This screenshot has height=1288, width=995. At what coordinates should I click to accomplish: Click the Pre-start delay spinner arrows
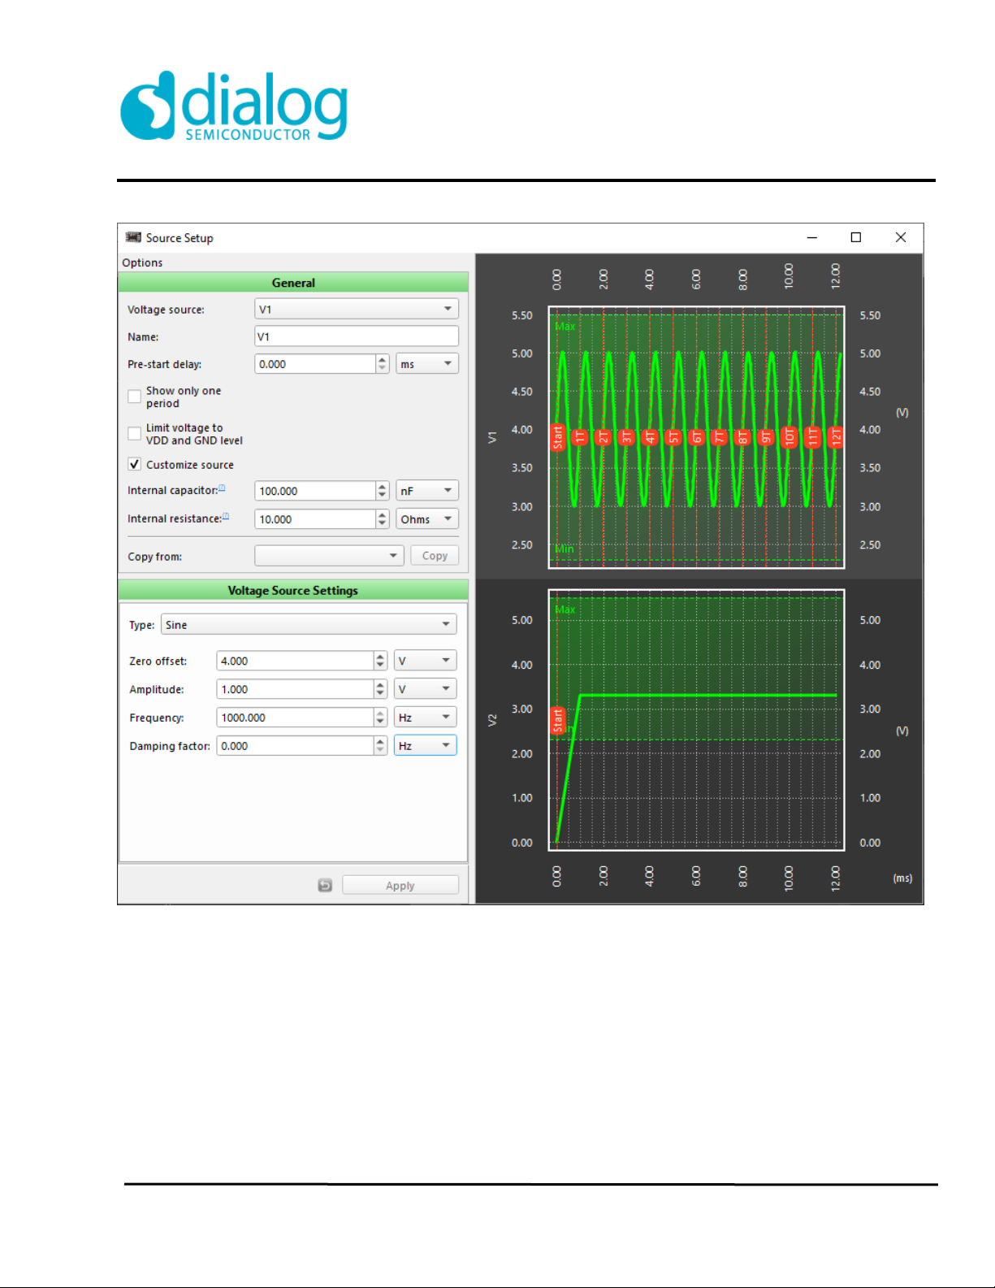tap(383, 364)
